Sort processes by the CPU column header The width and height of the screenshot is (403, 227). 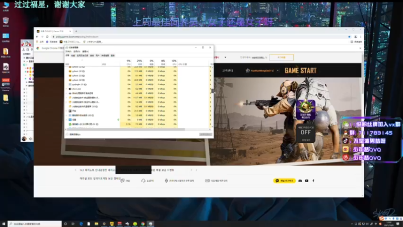(128, 62)
